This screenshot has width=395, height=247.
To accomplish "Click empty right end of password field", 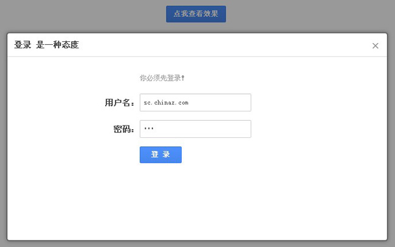I will 237,129.
